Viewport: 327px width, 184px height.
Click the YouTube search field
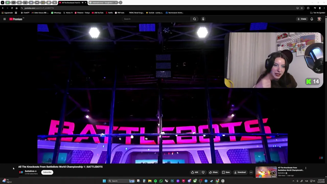click(156, 19)
